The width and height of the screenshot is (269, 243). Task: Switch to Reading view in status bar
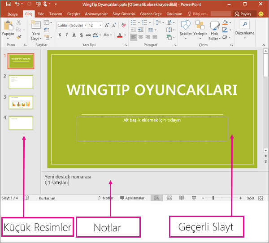point(182,198)
